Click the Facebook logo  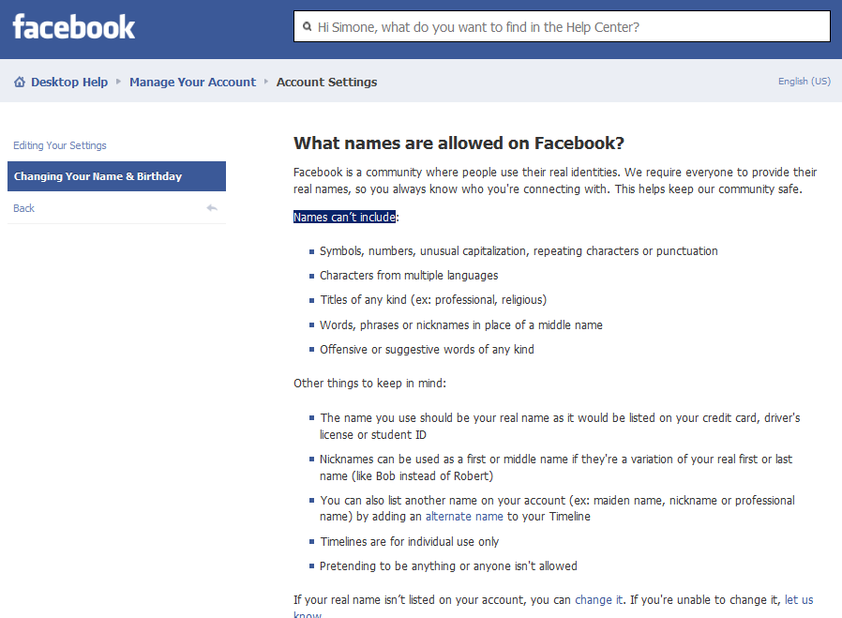[74, 27]
